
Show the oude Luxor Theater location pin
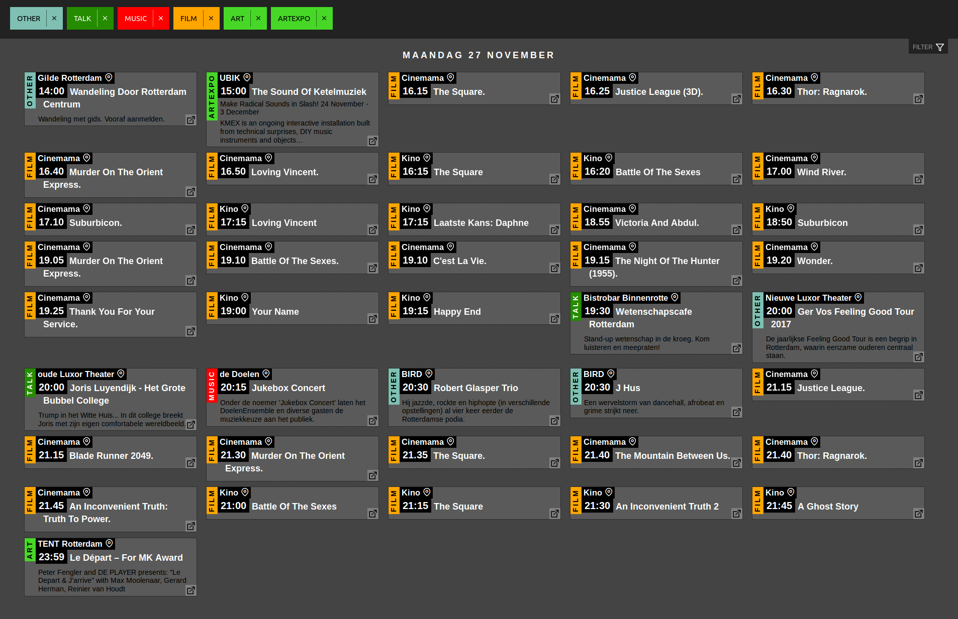[x=121, y=374]
